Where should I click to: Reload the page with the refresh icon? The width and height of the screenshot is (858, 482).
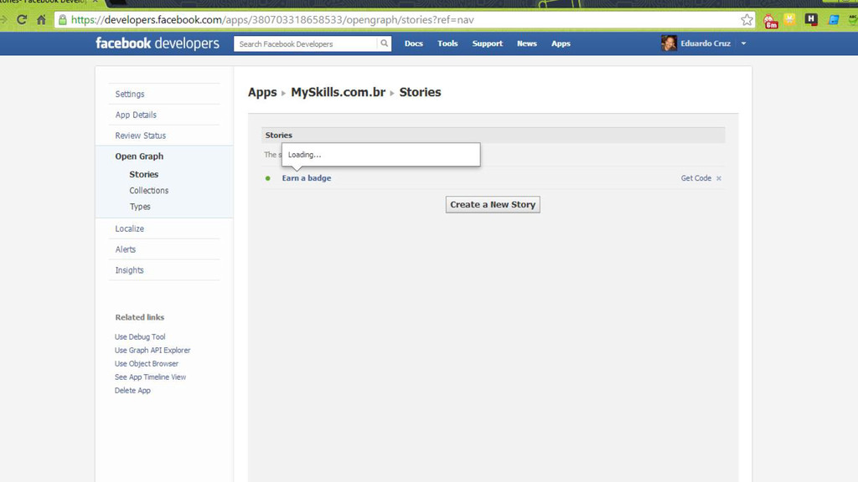pyautogui.click(x=21, y=20)
